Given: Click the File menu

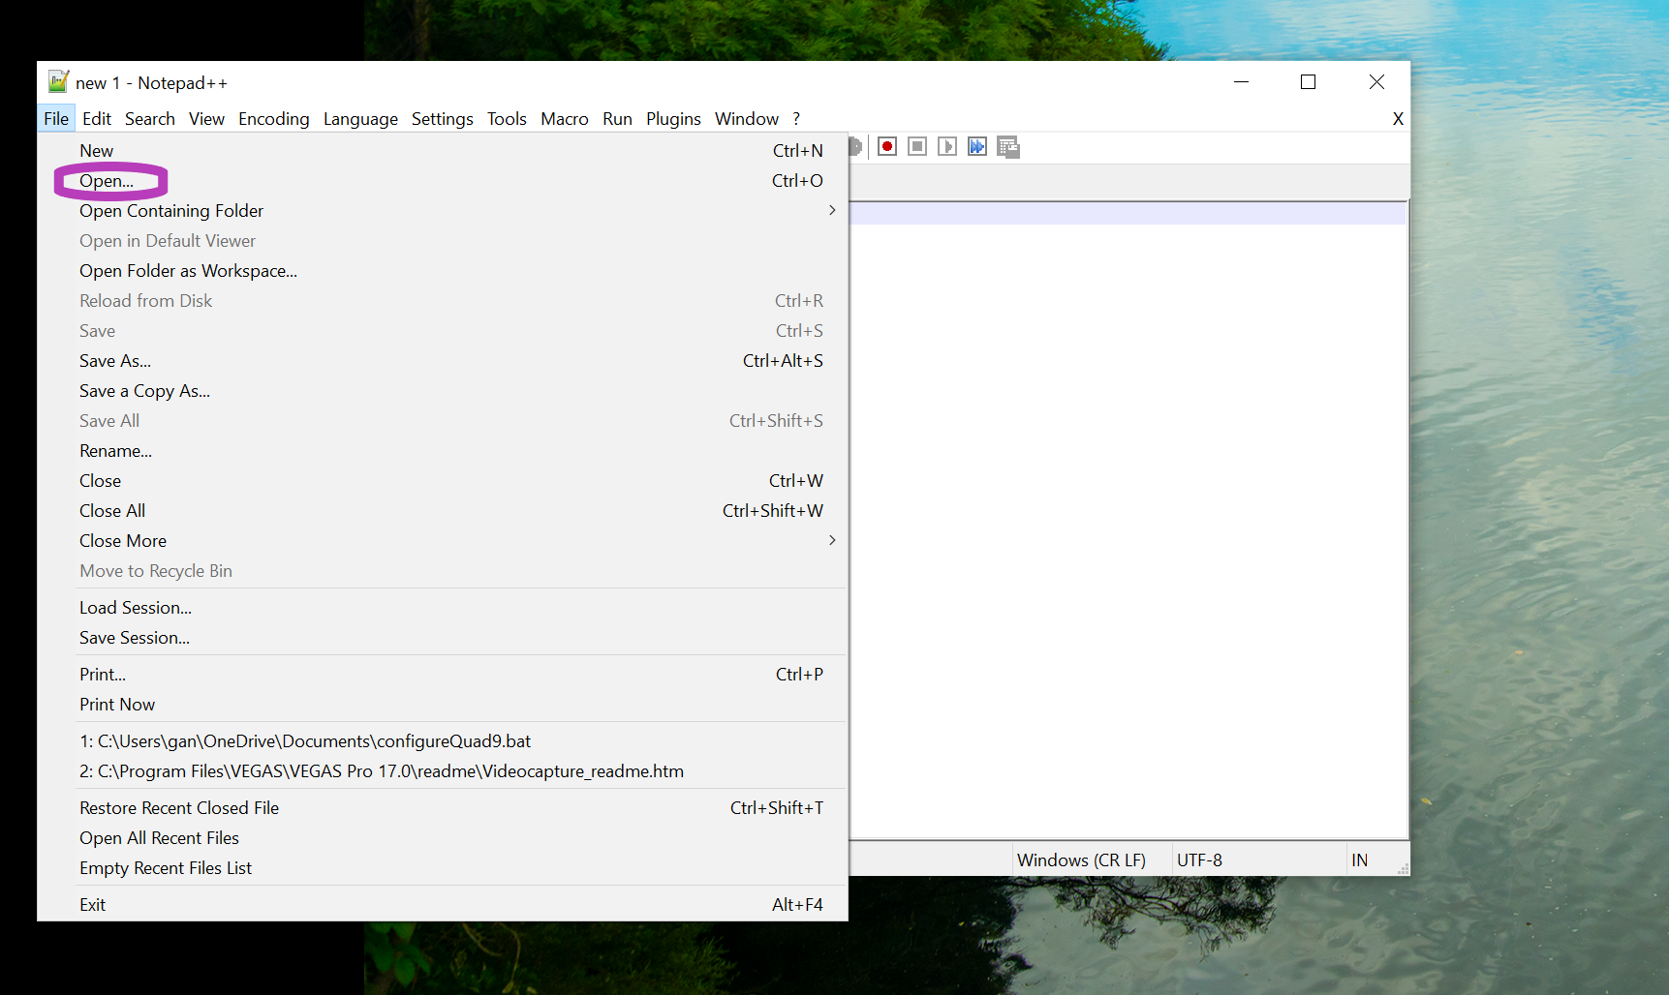Looking at the screenshot, I should coord(56,118).
